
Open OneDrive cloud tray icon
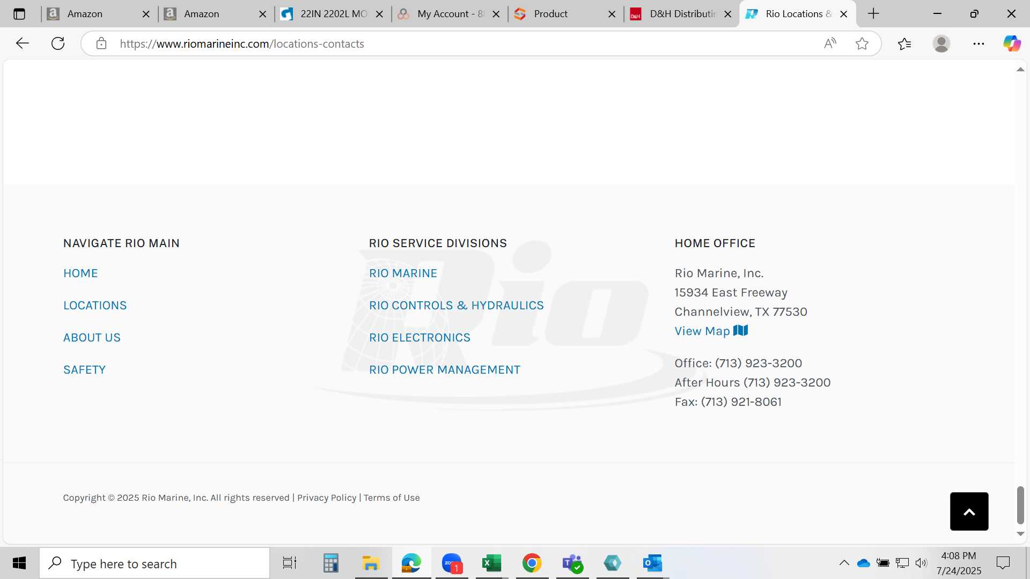click(x=863, y=563)
